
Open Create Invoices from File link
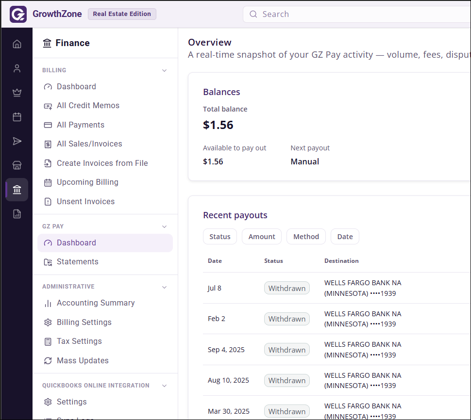[x=105, y=163]
